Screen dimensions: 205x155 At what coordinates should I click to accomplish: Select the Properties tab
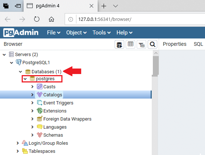tap(175, 44)
